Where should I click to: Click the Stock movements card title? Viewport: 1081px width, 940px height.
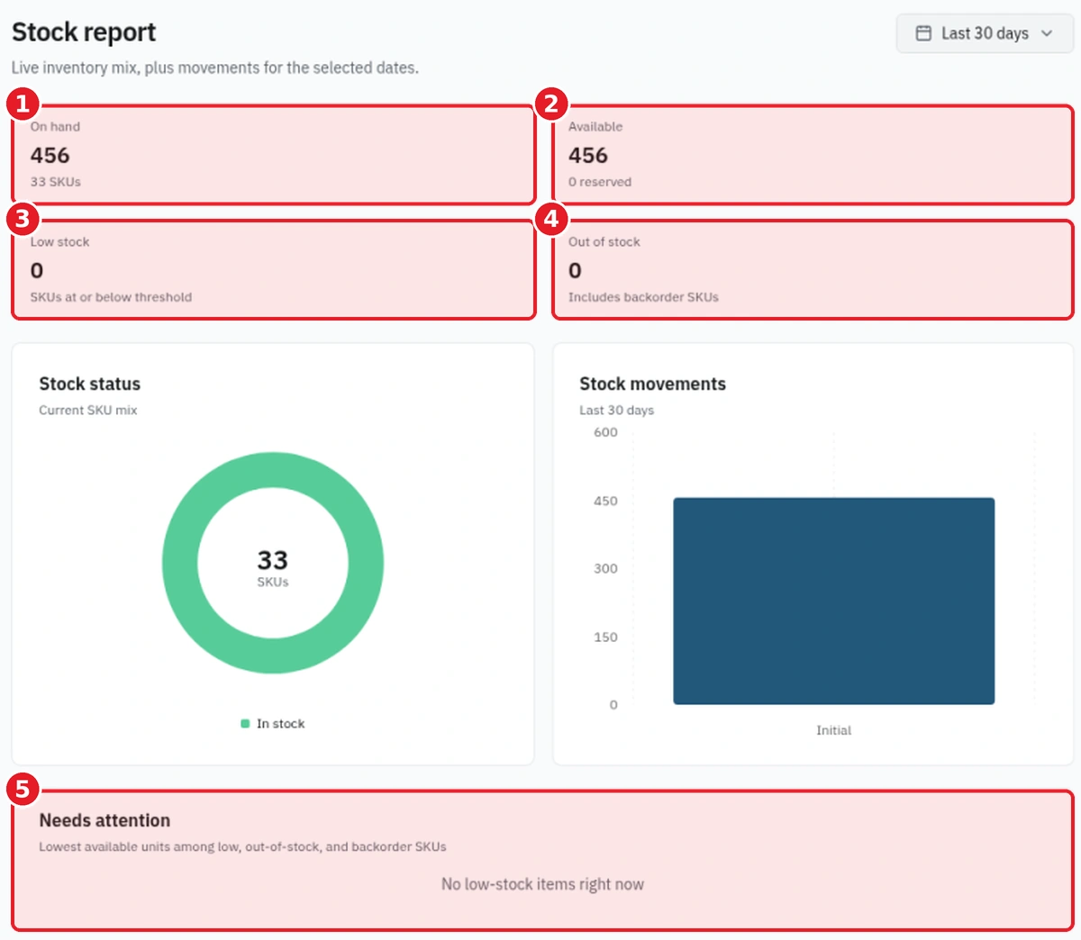tap(652, 384)
